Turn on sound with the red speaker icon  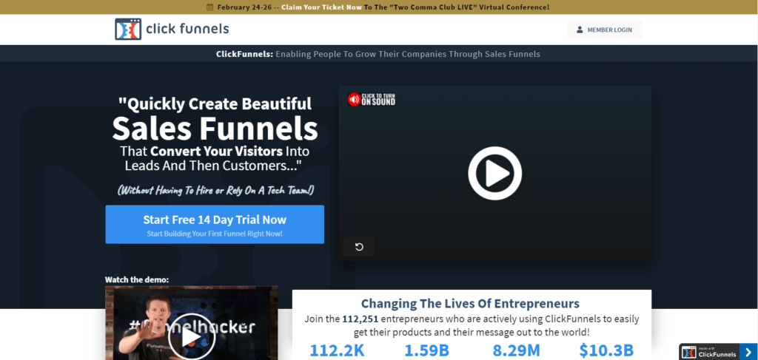[x=354, y=99]
